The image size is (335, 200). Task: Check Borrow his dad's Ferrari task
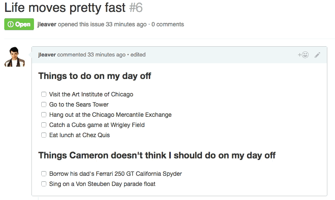point(44,174)
